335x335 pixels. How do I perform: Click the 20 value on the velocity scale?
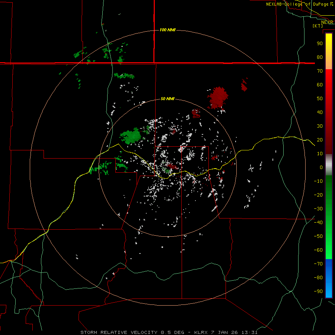(320, 140)
